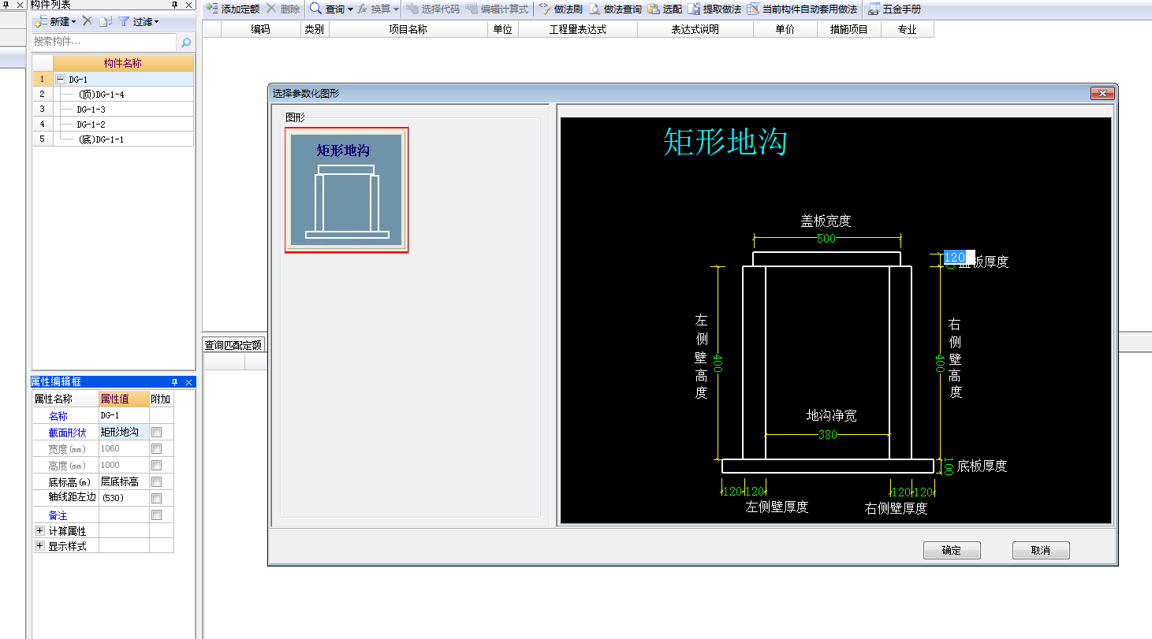The width and height of the screenshot is (1152, 639).
Task: Click the 截面形状 value 矩形地沟 cell
Action: pyautogui.click(x=124, y=433)
